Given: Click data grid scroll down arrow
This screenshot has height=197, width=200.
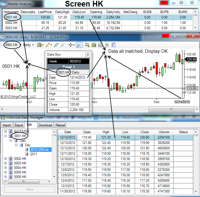Looking at the screenshot, I should (196, 191).
